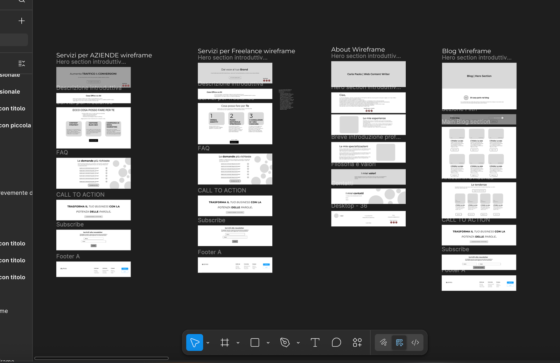Collapse all layers using the sidebar icon
Screen dimensions: 560x363
(22, 63)
